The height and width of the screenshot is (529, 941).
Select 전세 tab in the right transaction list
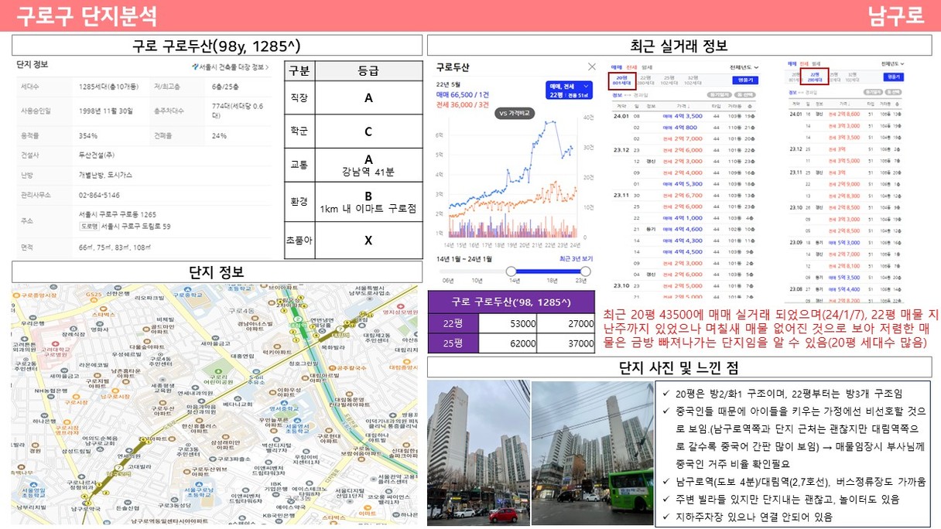click(804, 64)
